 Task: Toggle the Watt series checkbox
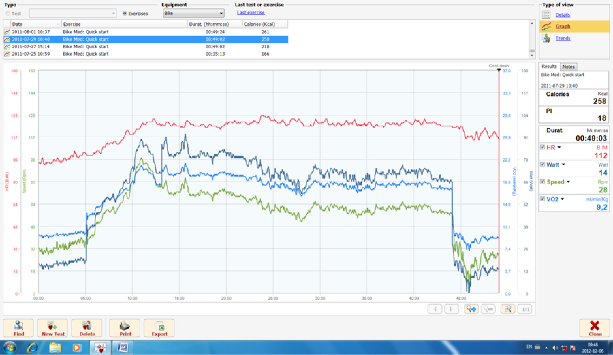pyautogui.click(x=543, y=164)
